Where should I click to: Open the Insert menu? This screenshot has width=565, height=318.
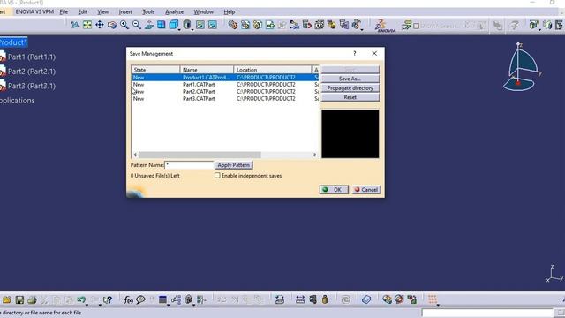click(125, 11)
